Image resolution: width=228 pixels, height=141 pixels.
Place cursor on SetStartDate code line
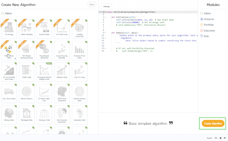tap(145, 20)
